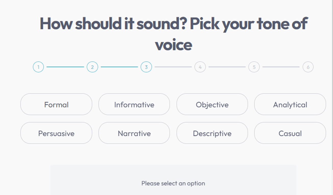Select the Formal tone option
The image size is (333, 195).
[x=56, y=104]
